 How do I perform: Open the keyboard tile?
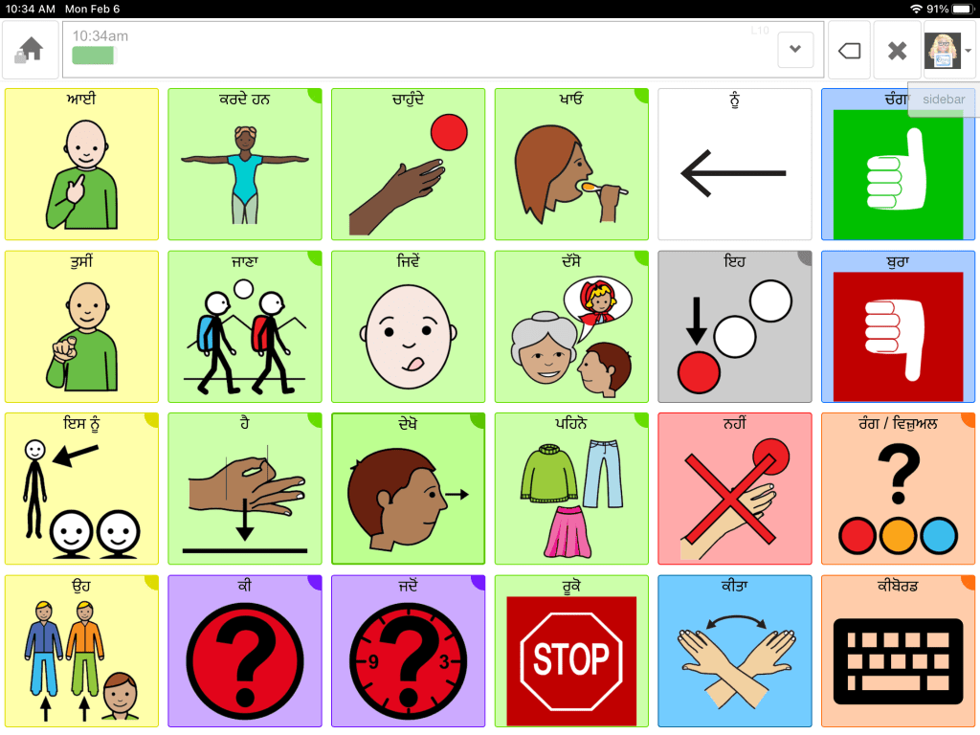tap(898, 651)
